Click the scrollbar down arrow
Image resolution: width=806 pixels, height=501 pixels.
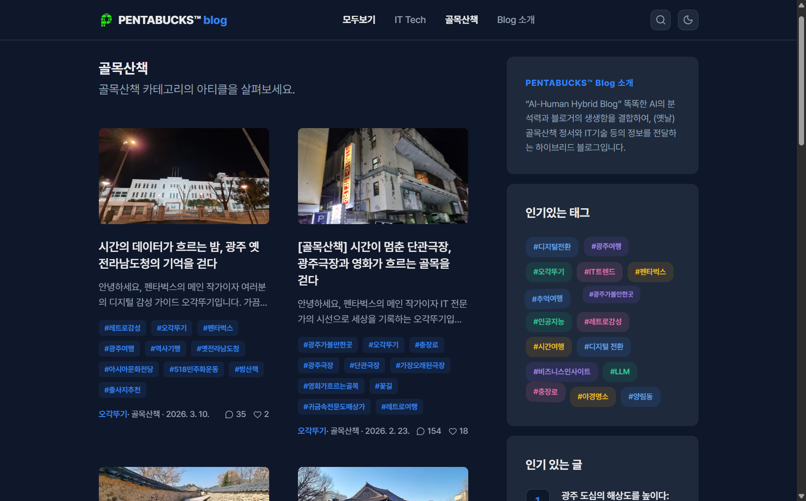pos(801,496)
